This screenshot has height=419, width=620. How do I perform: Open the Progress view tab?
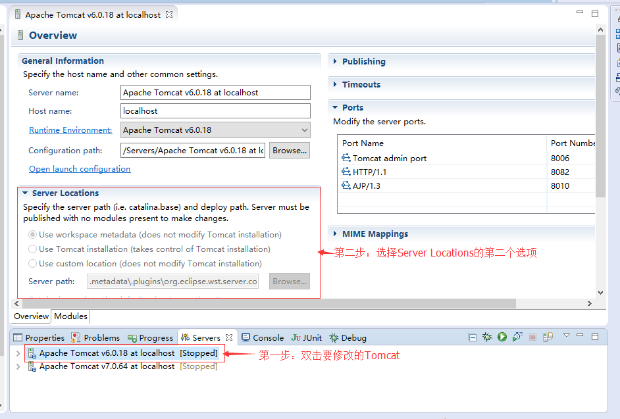(151, 337)
